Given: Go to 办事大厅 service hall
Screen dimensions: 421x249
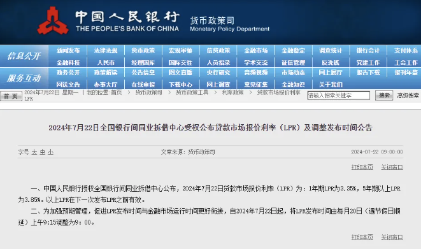Looking at the screenshot, I should coord(106,85).
